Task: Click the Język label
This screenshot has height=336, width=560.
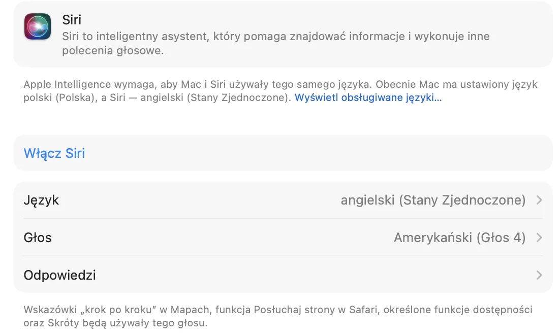Action: coord(41,200)
